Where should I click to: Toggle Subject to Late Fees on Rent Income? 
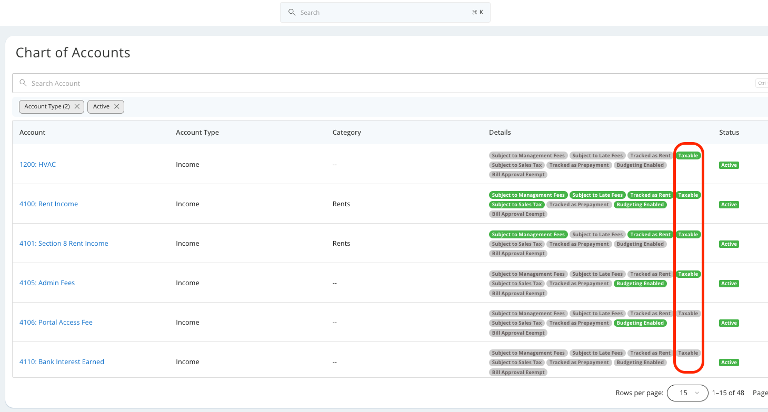tap(597, 195)
